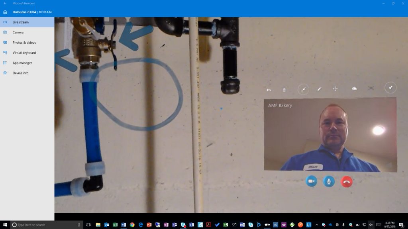Select the arrow annotation tool
This screenshot has width=408, height=229.
(303, 89)
